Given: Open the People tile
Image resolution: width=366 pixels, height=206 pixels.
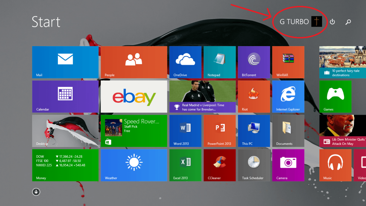Looking at the screenshot, I should [x=134, y=62].
